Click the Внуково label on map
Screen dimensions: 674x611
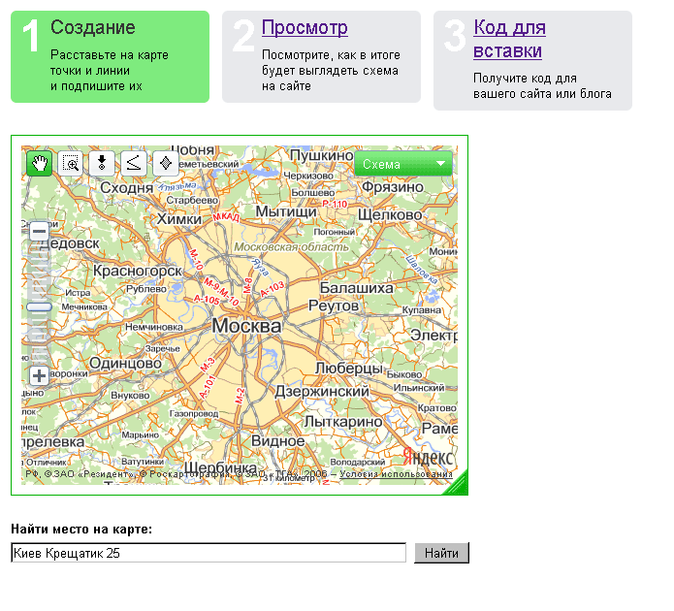pos(130,395)
